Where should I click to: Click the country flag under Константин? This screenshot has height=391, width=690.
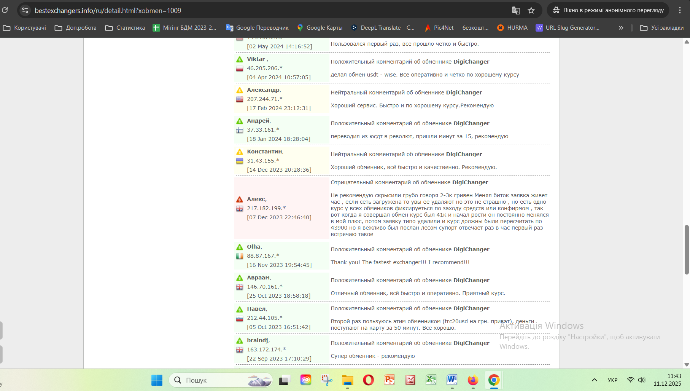[240, 161]
